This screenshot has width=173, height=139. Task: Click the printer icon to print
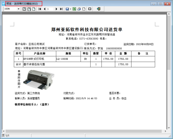point(79,9)
